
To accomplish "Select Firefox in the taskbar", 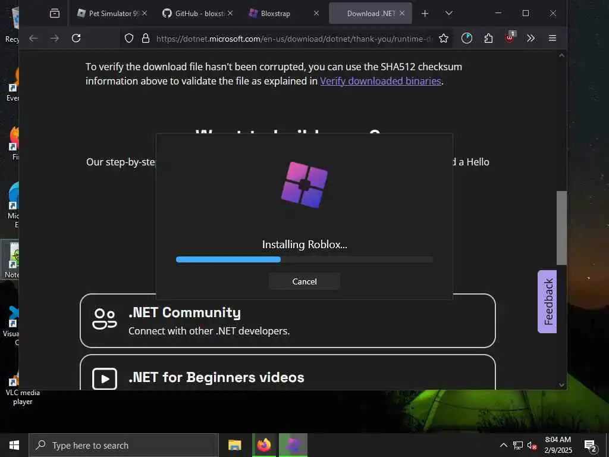I will [x=264, y=445].
